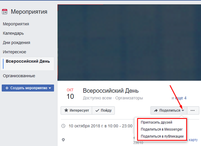This screenshot has height=146, width=201.
Task: Toggle Пойду attendance for the event
Action: (x=103, y=110)
